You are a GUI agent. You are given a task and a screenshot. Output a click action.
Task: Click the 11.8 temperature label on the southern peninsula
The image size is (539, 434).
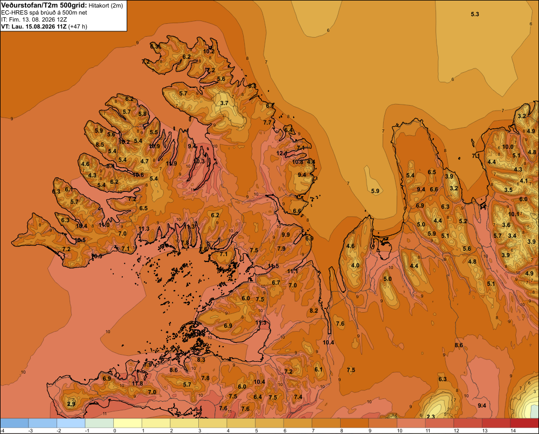tap(137, 383)
